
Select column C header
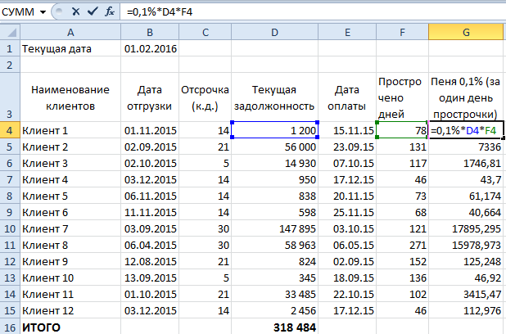click(206, 32)
